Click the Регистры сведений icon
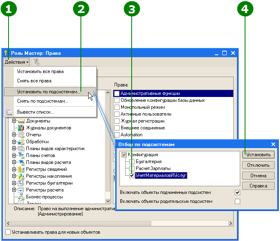 [21, 169]
